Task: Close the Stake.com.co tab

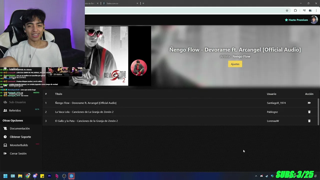Action: [x=137, y=3]
